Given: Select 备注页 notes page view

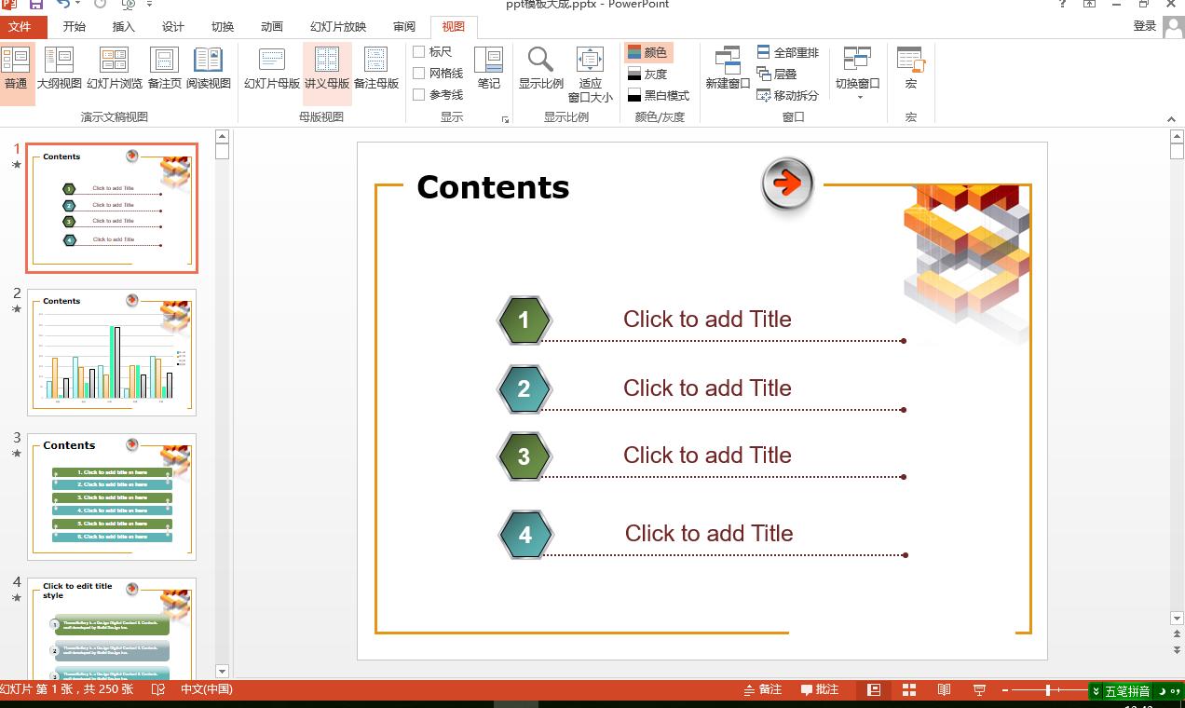Looking at the screenshot, I should 164,69.
